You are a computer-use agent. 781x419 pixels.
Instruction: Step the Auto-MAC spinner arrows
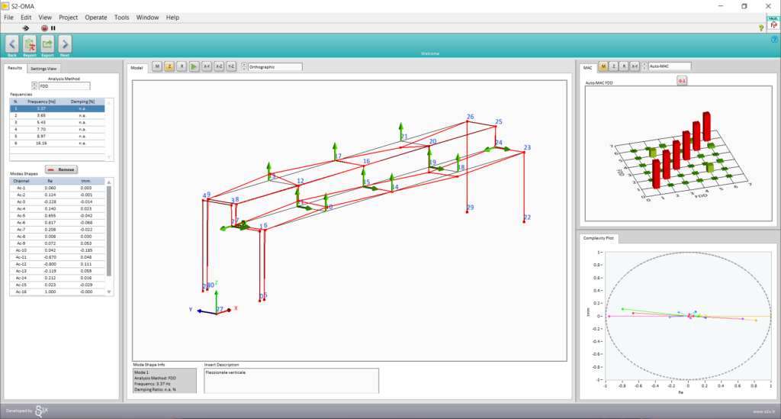644,66
